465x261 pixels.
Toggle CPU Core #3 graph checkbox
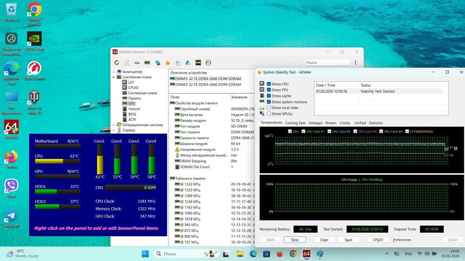[355, 131]
